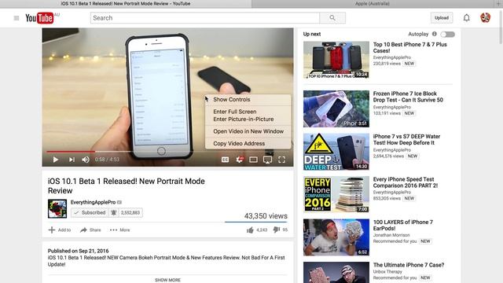
Task: Open 100 LAYERS of iPhone 7 EarPods title
Action: point(403,226)
